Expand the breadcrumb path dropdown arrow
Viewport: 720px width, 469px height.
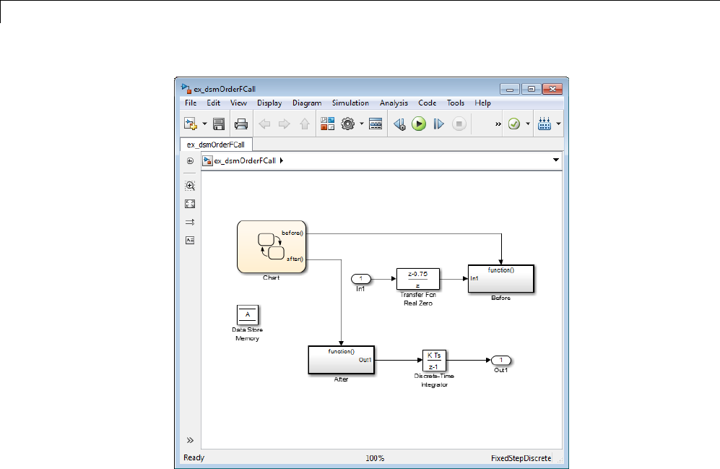click(555, 160)
